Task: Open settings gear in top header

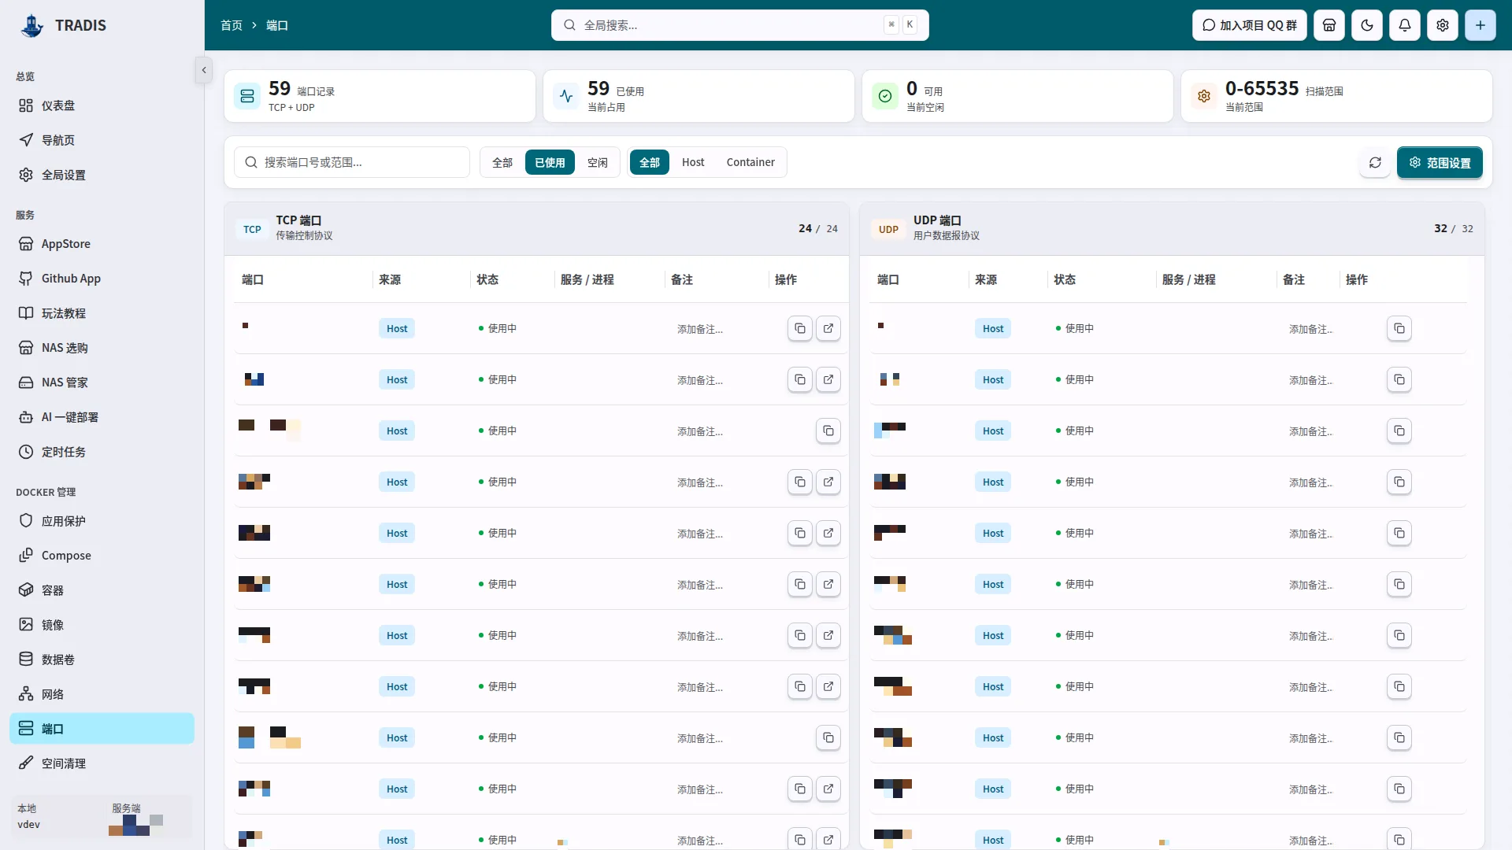Action: 1443,25
